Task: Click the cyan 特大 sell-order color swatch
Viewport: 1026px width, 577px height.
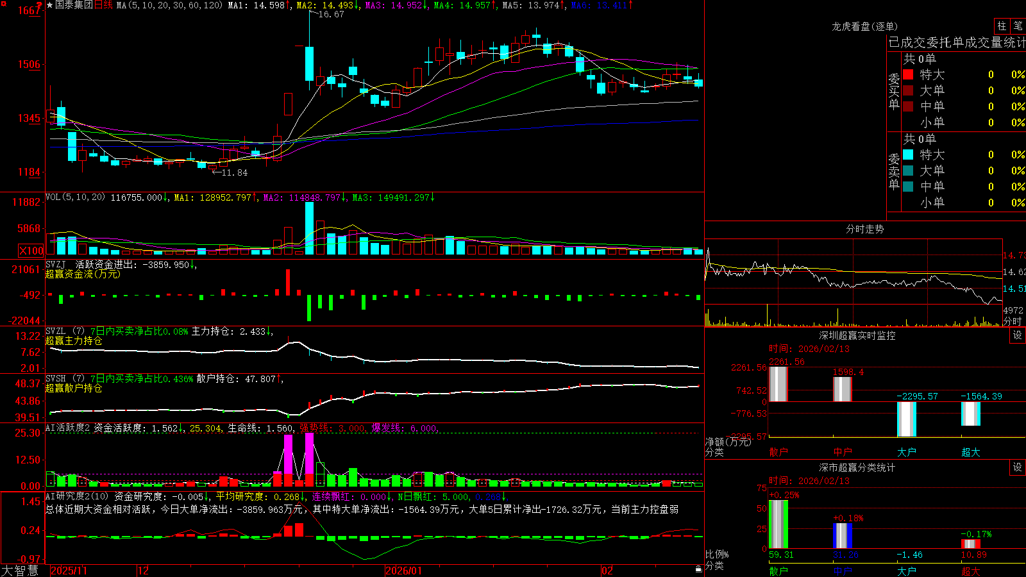Action: [x=908, y=155]
